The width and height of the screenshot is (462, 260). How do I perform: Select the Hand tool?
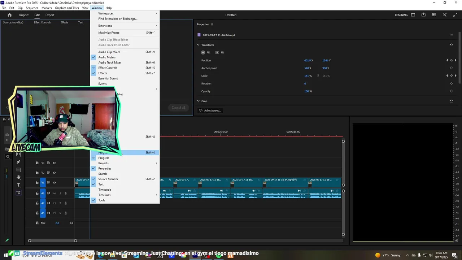18,177
